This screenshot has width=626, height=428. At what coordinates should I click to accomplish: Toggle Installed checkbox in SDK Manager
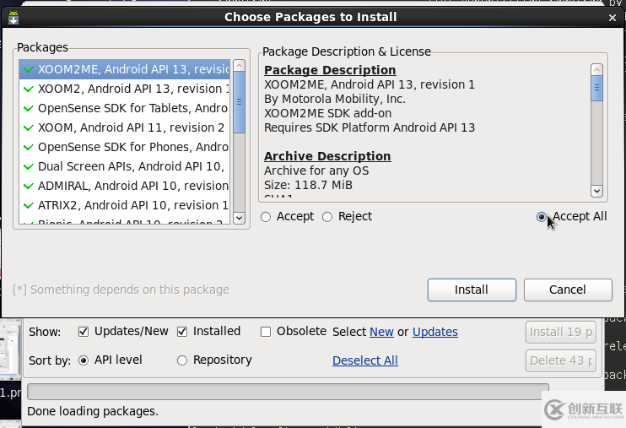pos(182,332)
